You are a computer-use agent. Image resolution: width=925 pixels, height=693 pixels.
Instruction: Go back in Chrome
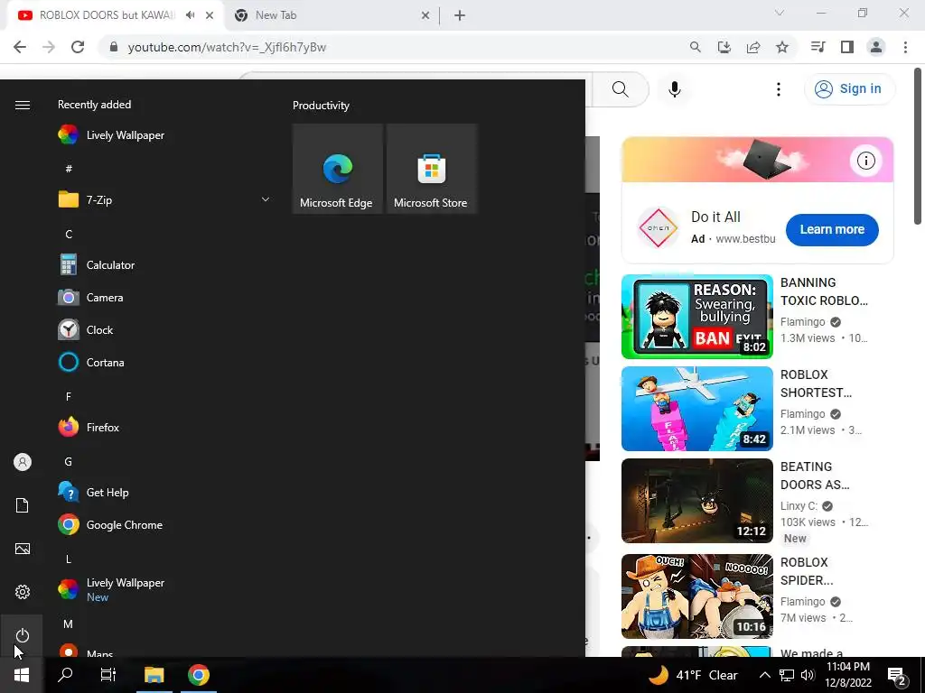pyautogui.click(x=20, y=47)
